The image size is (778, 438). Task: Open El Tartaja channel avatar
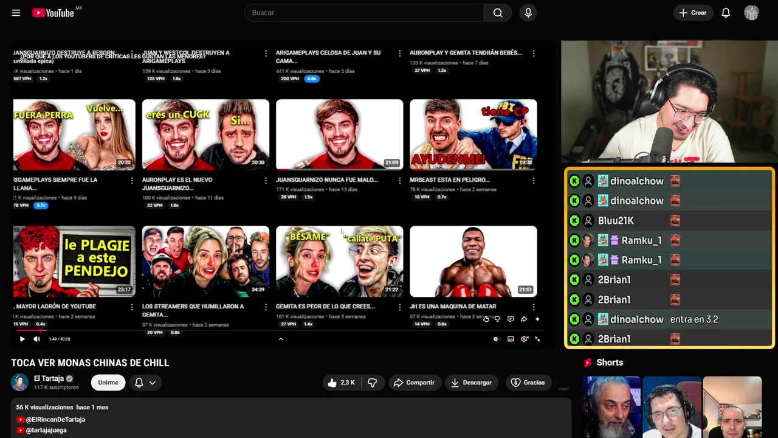20,382
